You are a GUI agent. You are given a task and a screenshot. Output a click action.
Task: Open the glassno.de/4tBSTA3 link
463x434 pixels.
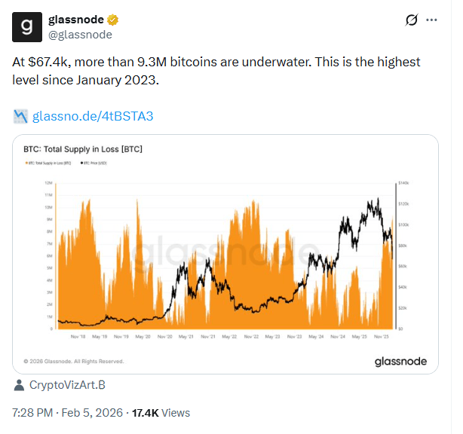coord(94,116)
